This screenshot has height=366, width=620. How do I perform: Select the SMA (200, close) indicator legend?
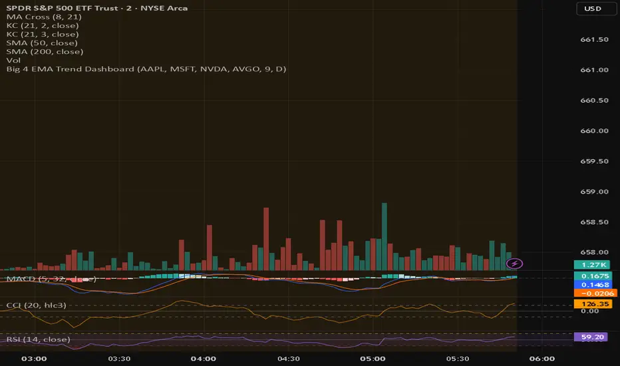45,51
